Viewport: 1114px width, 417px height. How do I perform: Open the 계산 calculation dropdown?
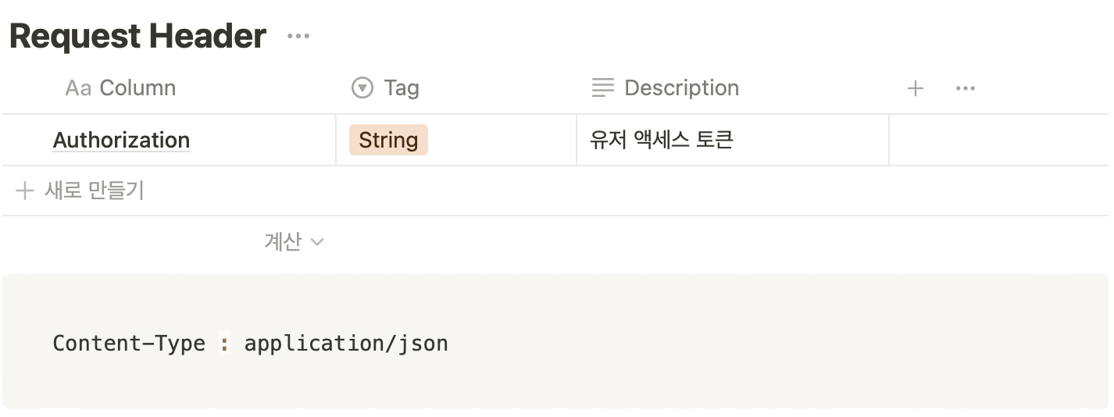283,242
